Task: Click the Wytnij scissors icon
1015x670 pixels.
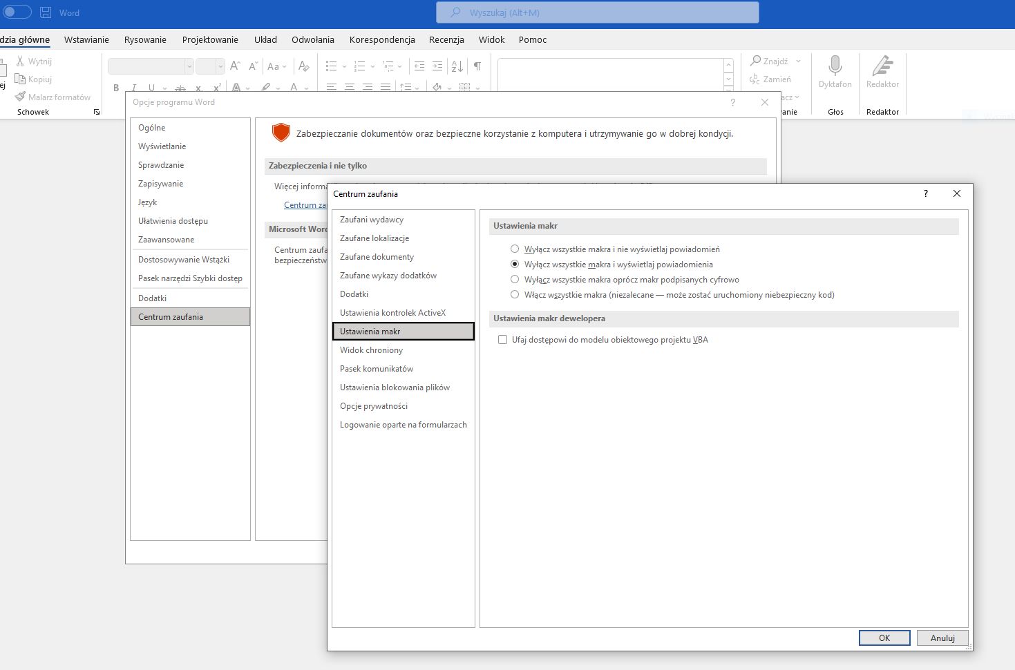Action: coord(21,61)
